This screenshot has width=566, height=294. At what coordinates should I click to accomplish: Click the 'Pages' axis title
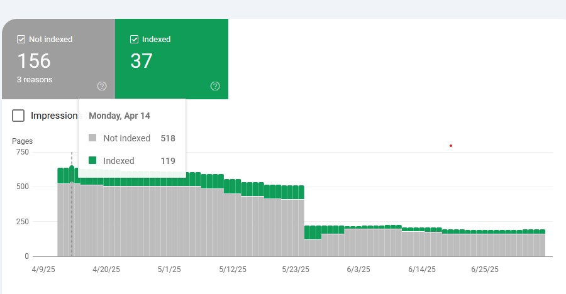pyautogui.click(x=23, y=141)
